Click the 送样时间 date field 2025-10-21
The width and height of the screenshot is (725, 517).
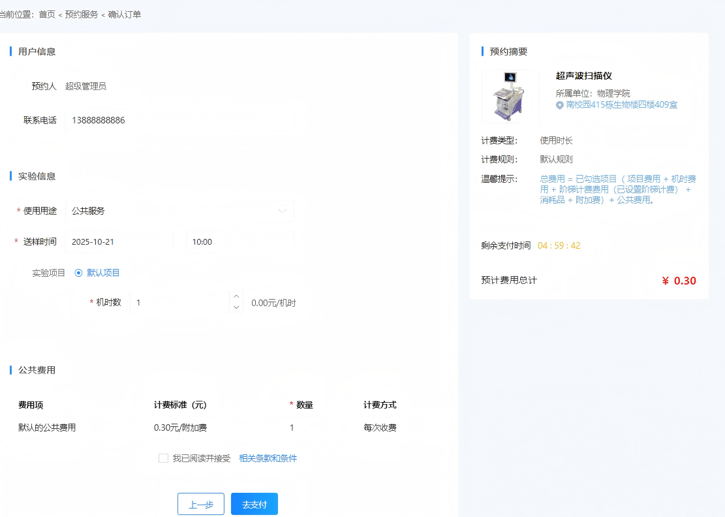[x=119, y=242]
